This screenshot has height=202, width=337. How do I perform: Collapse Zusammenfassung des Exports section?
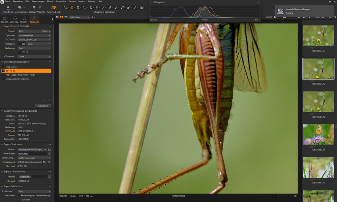click(x=2, y=111)
